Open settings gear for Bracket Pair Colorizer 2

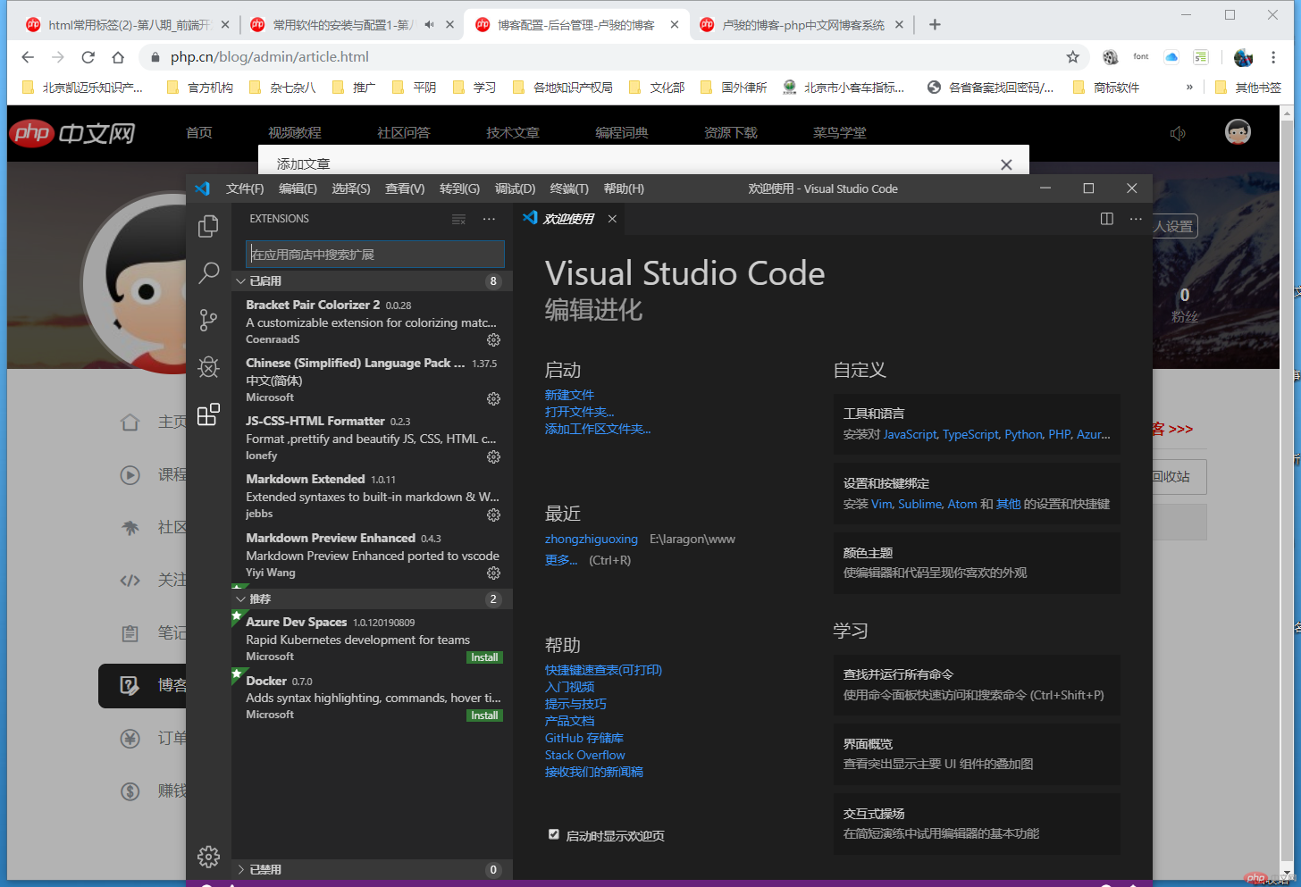click(x=493, y=339)
